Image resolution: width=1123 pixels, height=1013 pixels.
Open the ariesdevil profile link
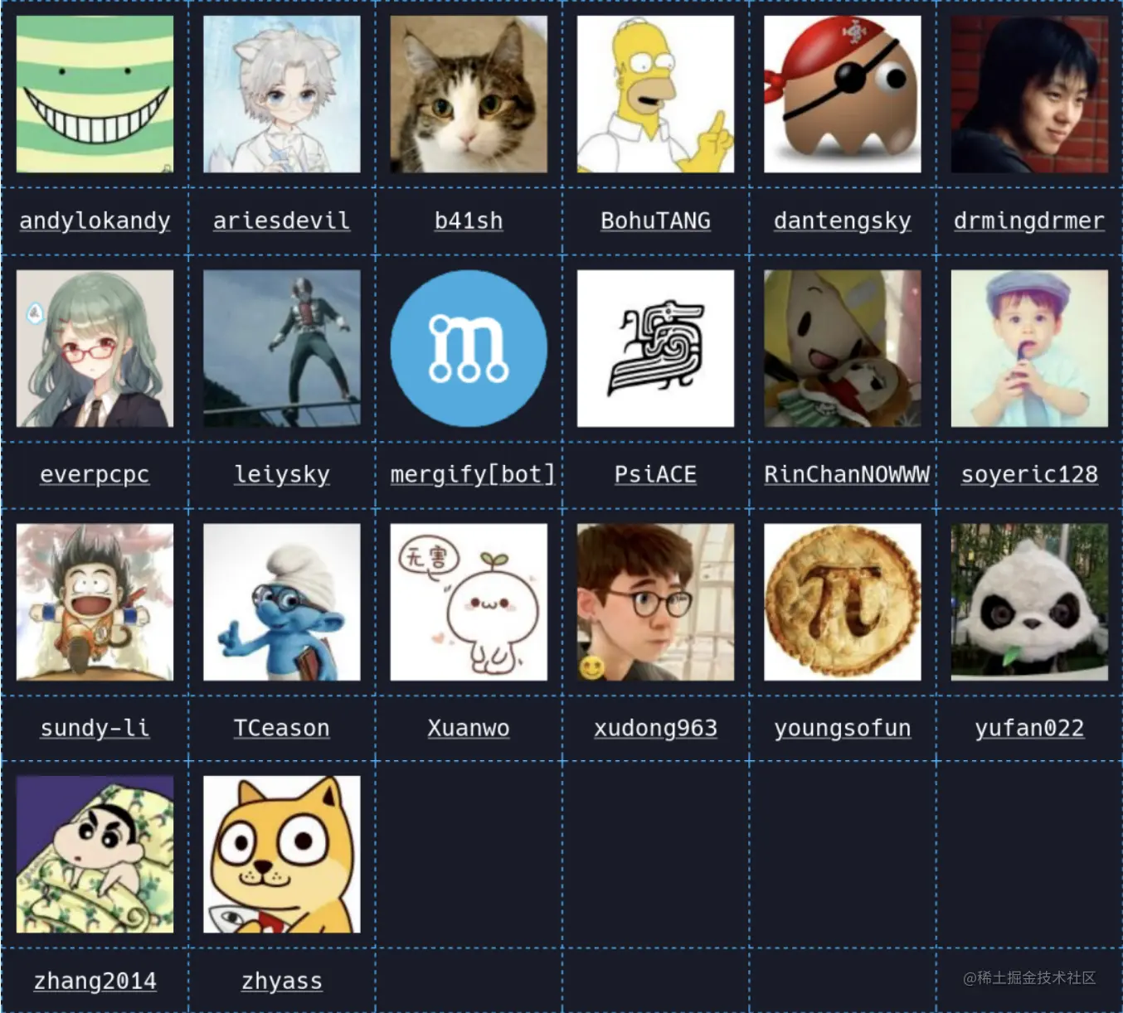click(282, 221)
